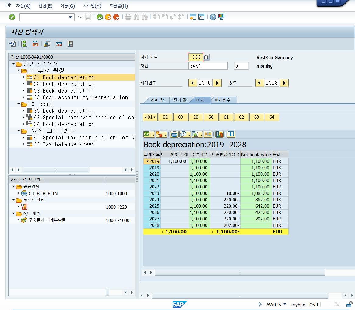Collapse the 감가상각영역 tree folder
The image size is (355, 310).
[x=14, y=64]
